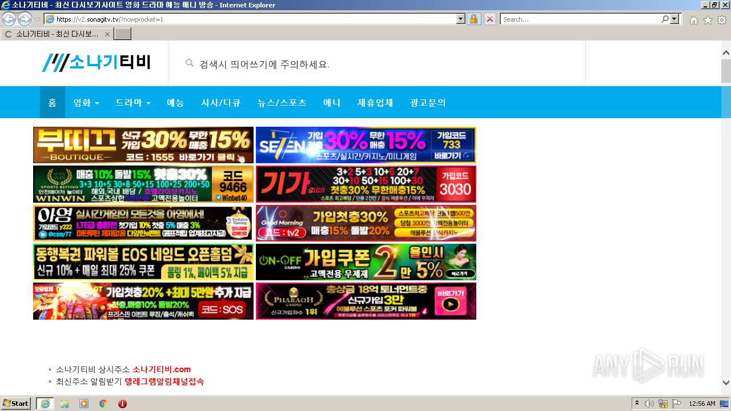This screenshot has height=411, width=731.
Task: Open the Favorites star icon
Action: pyautogui.click(x=708, y=20)
